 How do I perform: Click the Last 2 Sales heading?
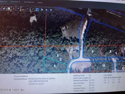coord(108,75)
